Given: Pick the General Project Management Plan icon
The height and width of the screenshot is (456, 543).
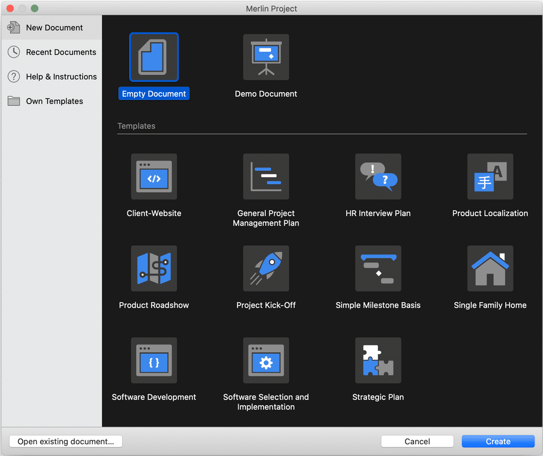Looking at the screenshot, I should pyautogui.click(x=266, y=177).
